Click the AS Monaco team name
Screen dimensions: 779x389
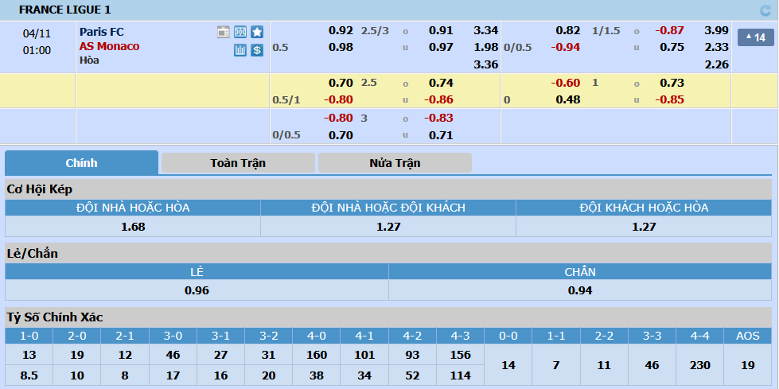click(109, 46)
